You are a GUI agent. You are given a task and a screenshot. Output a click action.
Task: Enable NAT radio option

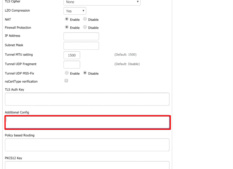click(x=67, y=19)
